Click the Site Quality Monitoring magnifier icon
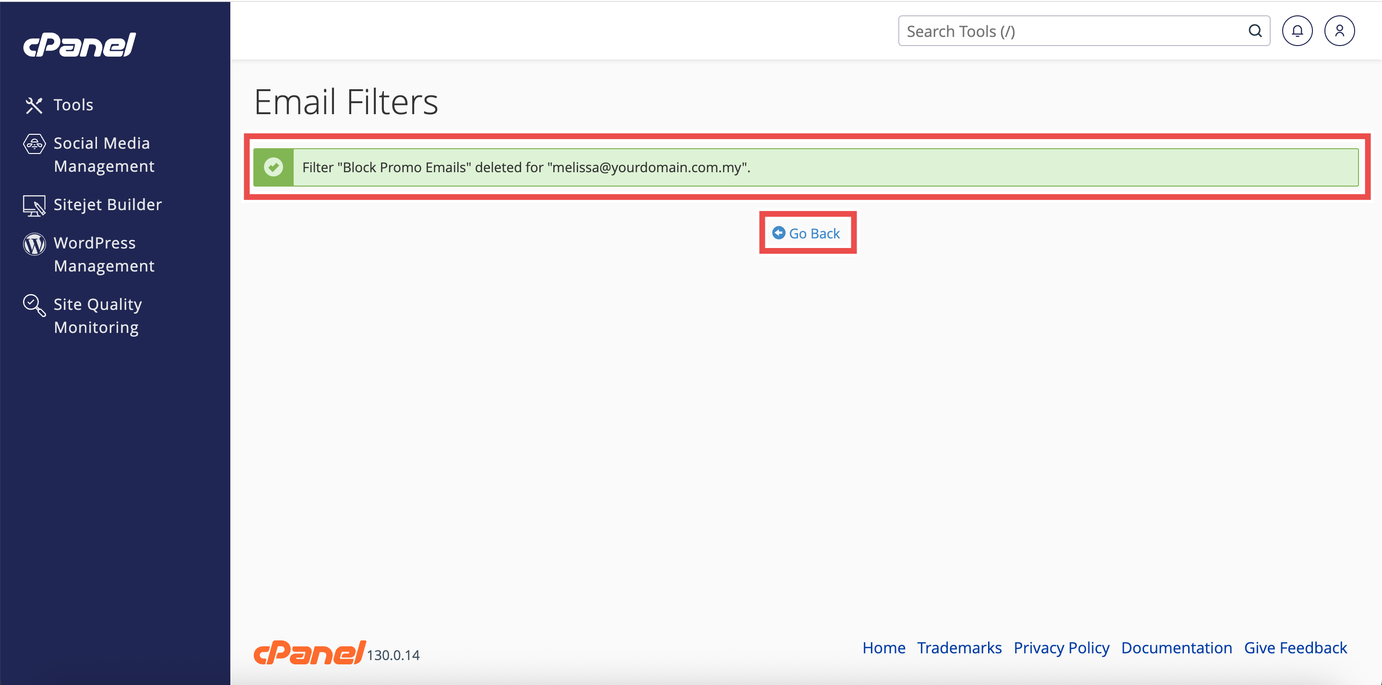Viewport: 1382px width, 685px height. pyautogui.click(x=34, y=305)
